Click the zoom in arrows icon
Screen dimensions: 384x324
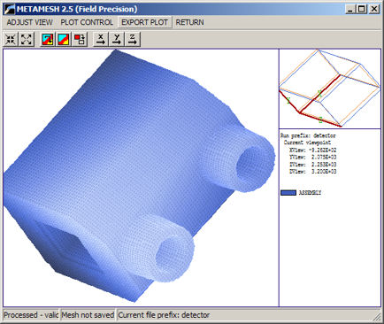pyautogui.click(x=11, y=39)
